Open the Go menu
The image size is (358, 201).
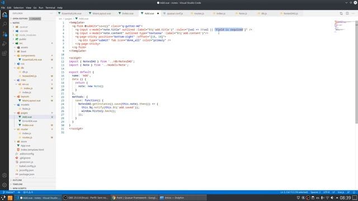click(x=35, y=8)
